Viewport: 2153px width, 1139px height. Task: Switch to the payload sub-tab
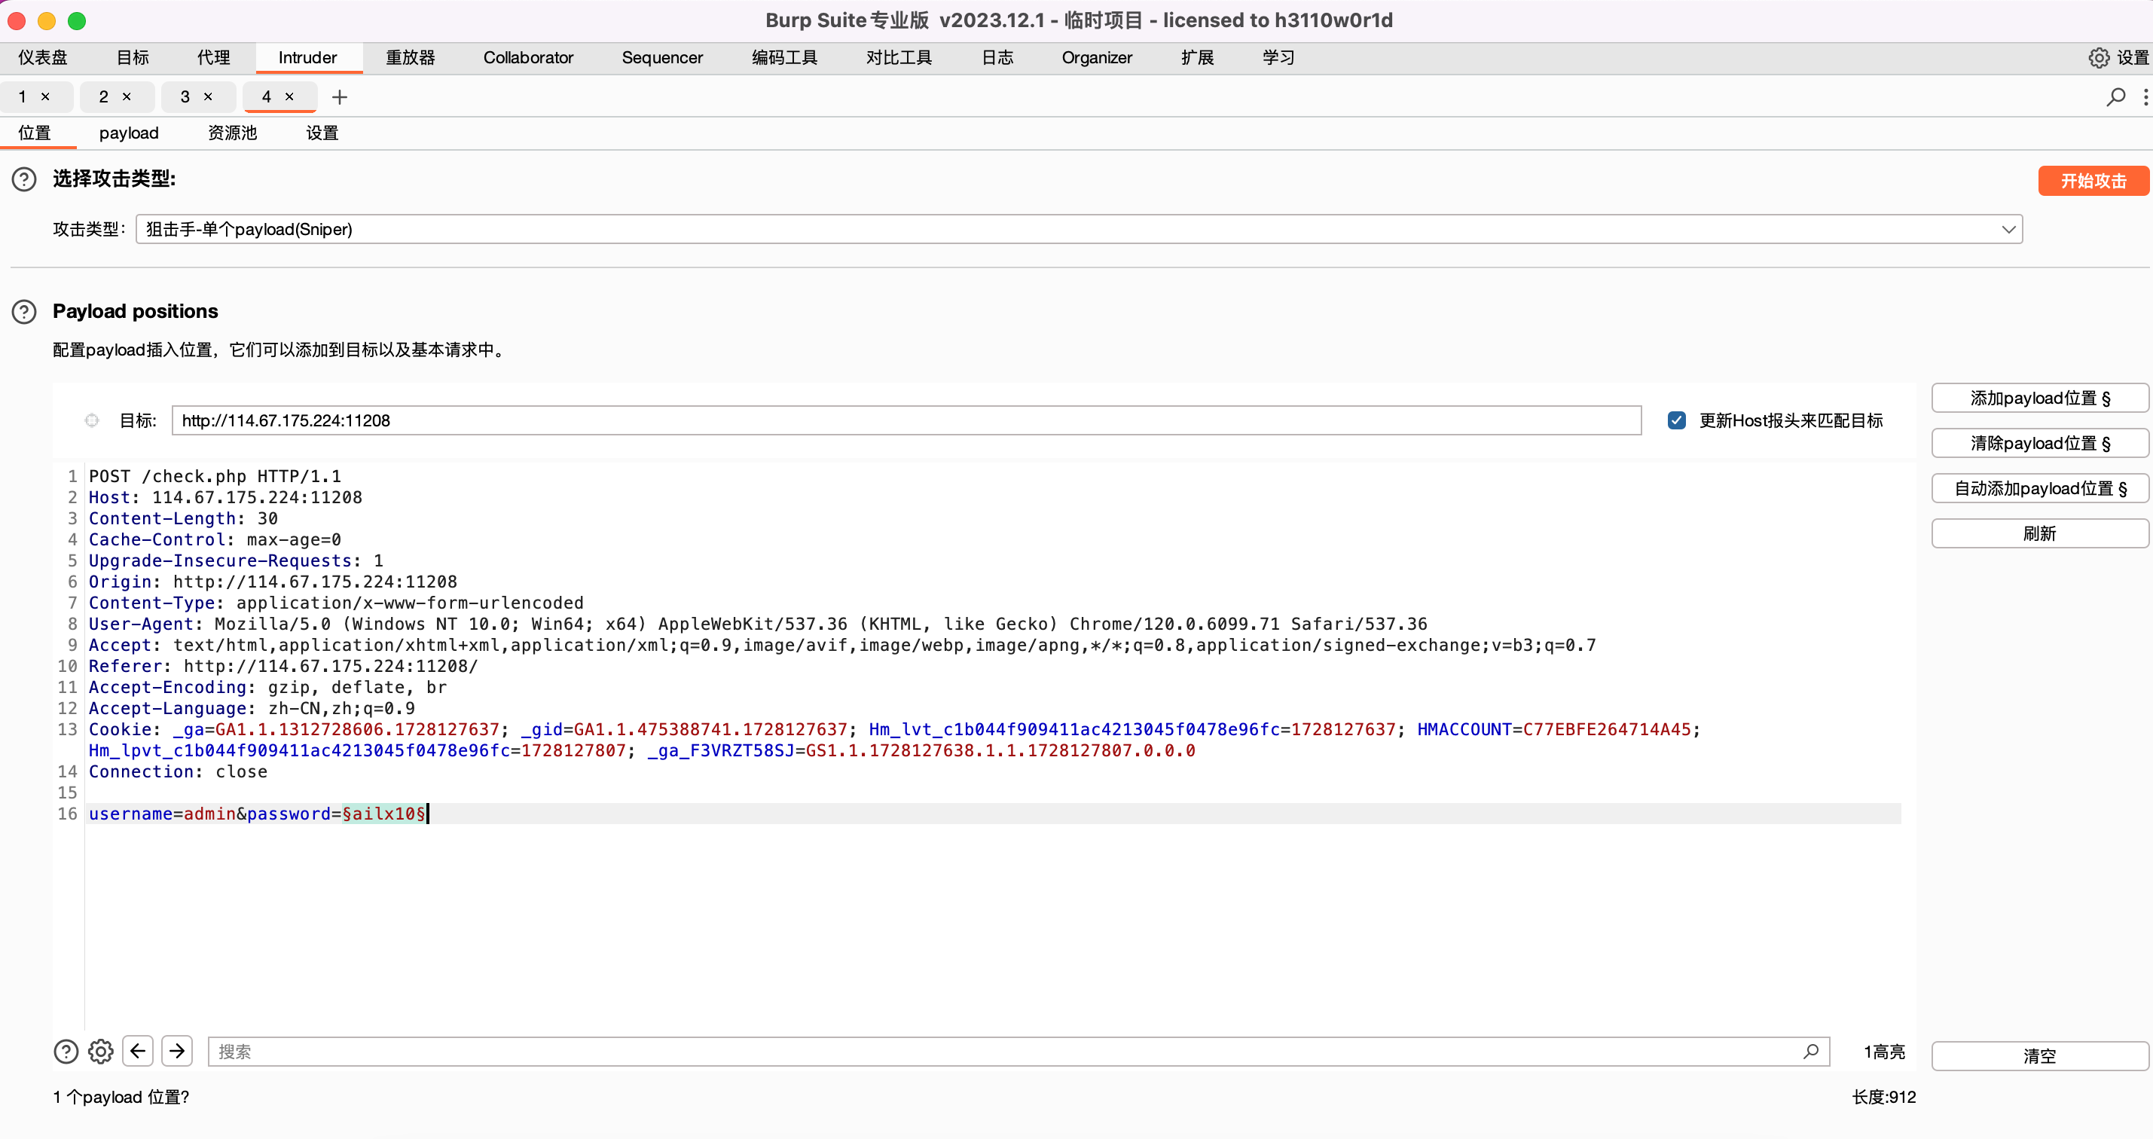pos(129,133)
